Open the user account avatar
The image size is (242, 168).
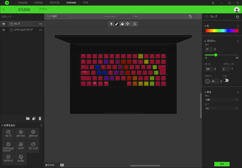point(237,10)
